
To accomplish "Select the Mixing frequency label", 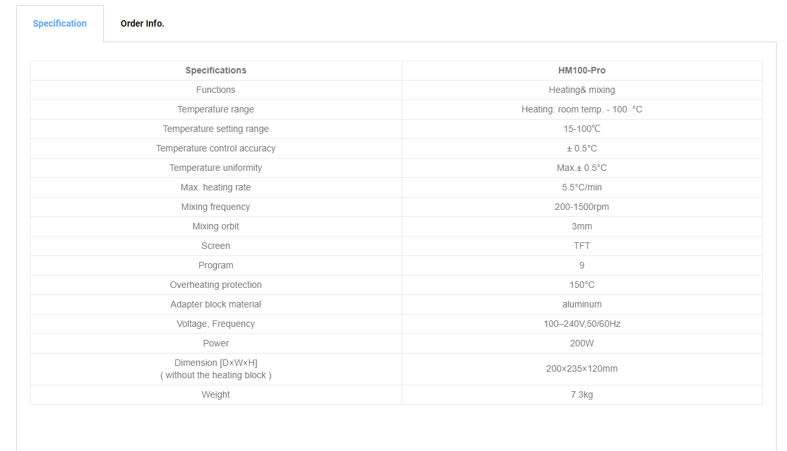I will (216, 207).
